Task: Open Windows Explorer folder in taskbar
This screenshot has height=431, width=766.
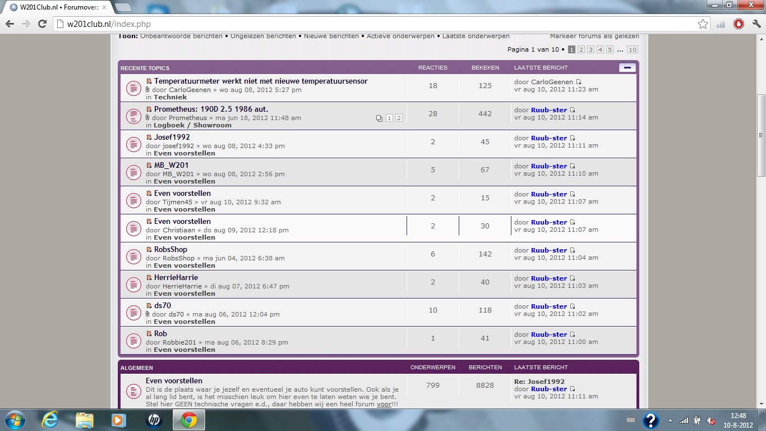Action: click(84, 420)
